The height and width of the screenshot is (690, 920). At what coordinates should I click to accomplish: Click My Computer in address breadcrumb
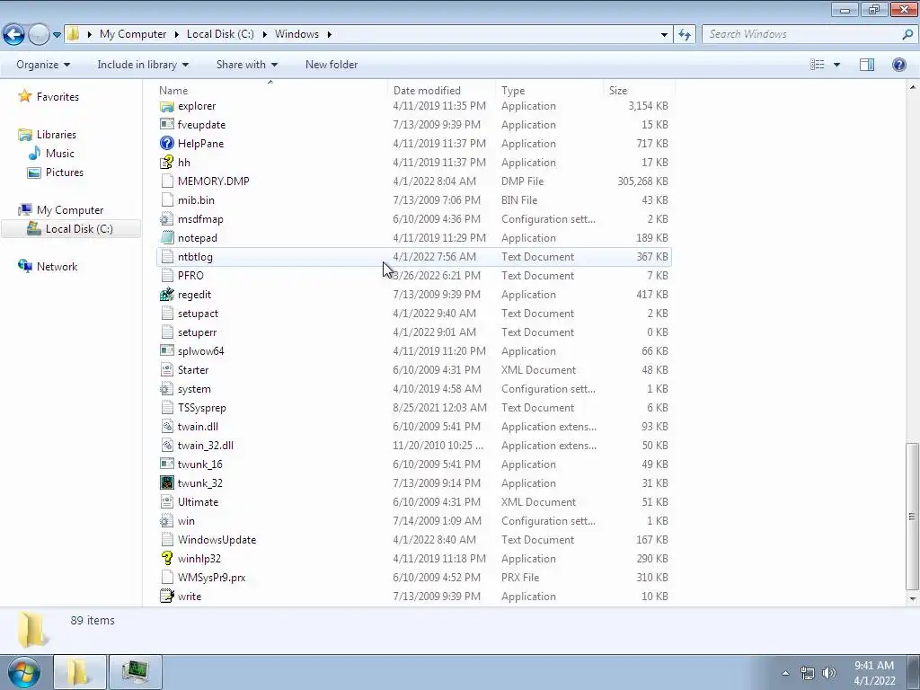(x=133, y=34)
